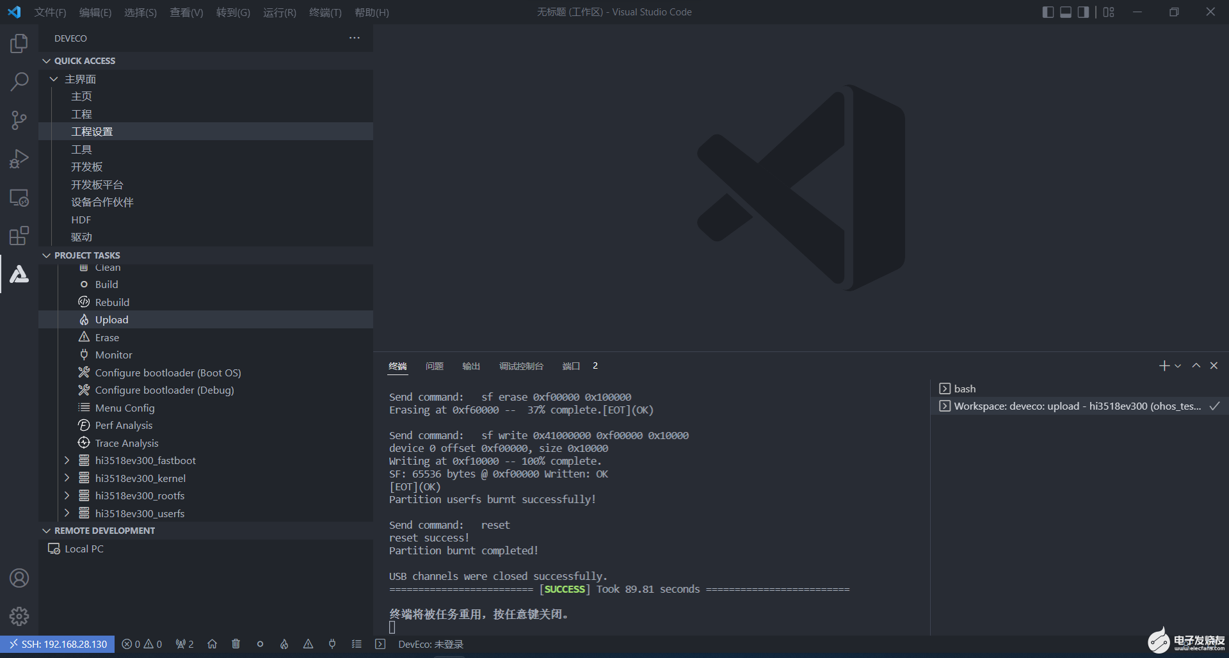Open Run and Debug view

pos(19,159)
